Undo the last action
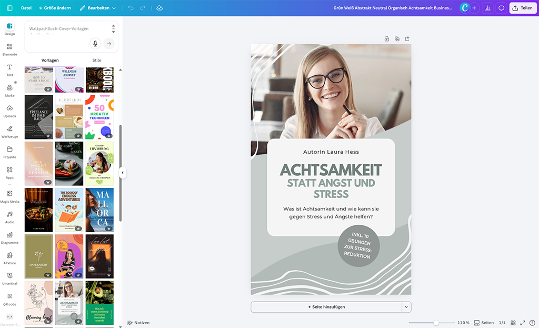The image size is (539, 328). [x=131, y=8]
